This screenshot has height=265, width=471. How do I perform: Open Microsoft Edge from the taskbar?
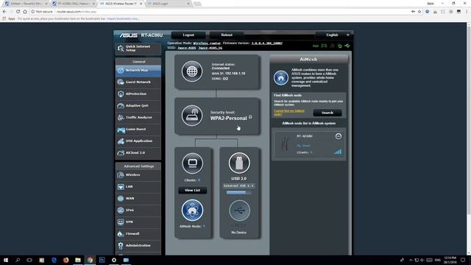tap(54, 260)
